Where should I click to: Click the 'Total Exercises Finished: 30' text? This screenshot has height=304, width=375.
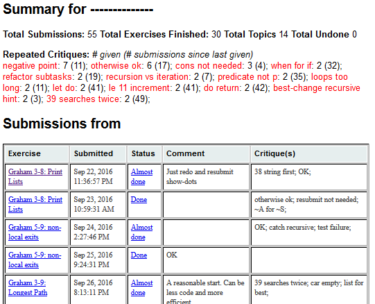tap(160, 34)
